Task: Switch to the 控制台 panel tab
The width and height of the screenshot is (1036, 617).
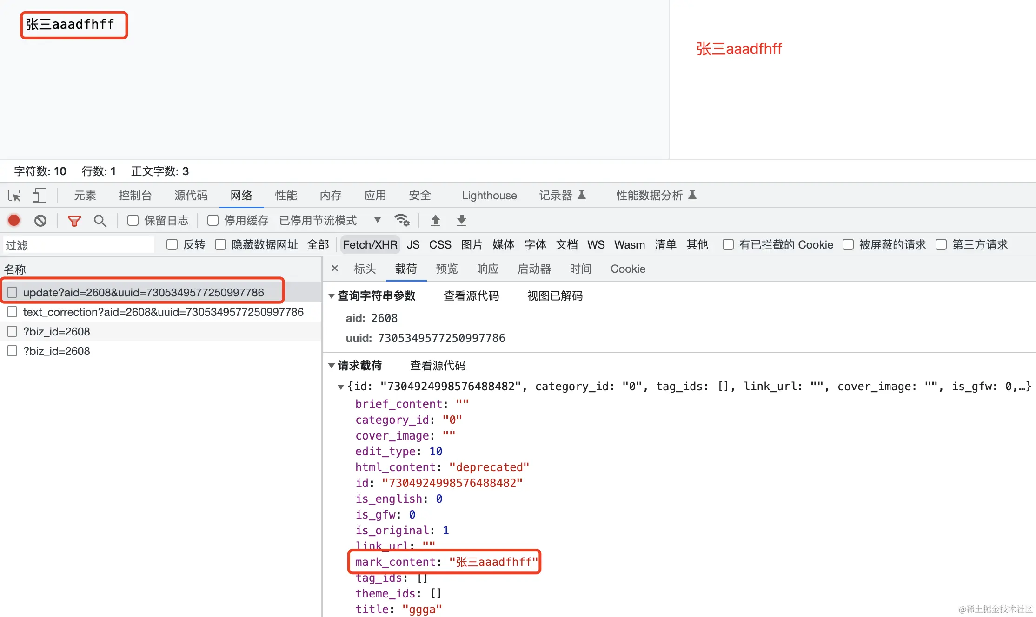Action: [135, 196]
